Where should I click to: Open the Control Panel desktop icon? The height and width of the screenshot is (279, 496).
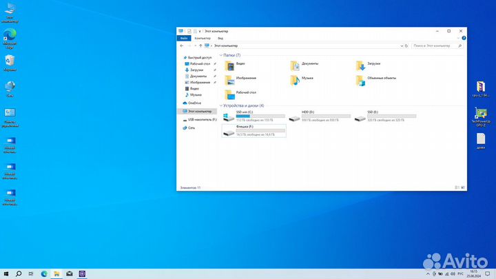(10, 117)
